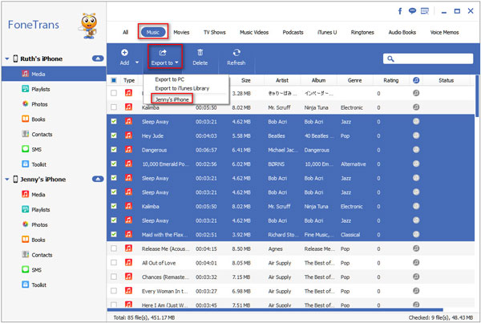Click the Delete trash icon
The image size is (481, 323).
click(x=200, y=52)
